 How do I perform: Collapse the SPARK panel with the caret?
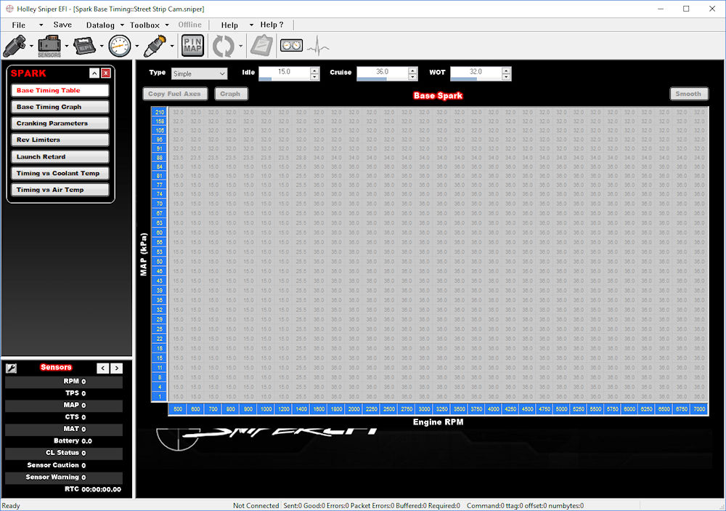pyautogui.click(x=94, y=73)
